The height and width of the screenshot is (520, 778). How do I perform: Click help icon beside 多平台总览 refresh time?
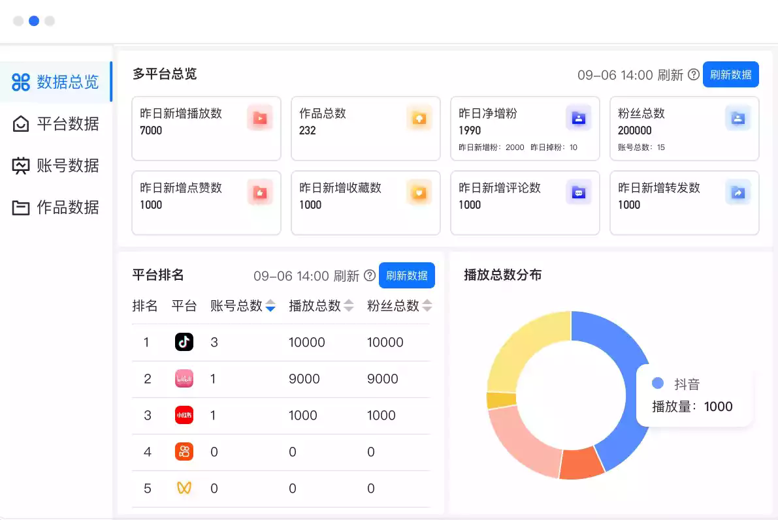coord(694,75)
